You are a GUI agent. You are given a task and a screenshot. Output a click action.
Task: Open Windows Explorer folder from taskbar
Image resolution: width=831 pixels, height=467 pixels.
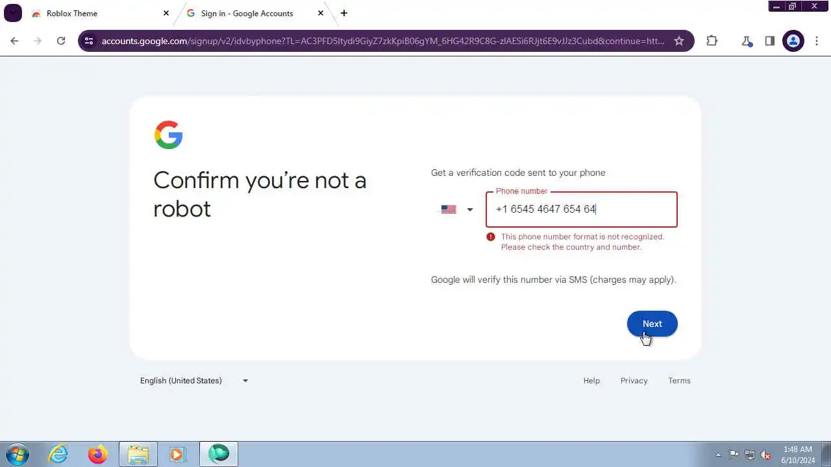(138, 454)
